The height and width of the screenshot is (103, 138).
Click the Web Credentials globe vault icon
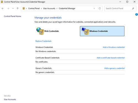tap(40, 31)
